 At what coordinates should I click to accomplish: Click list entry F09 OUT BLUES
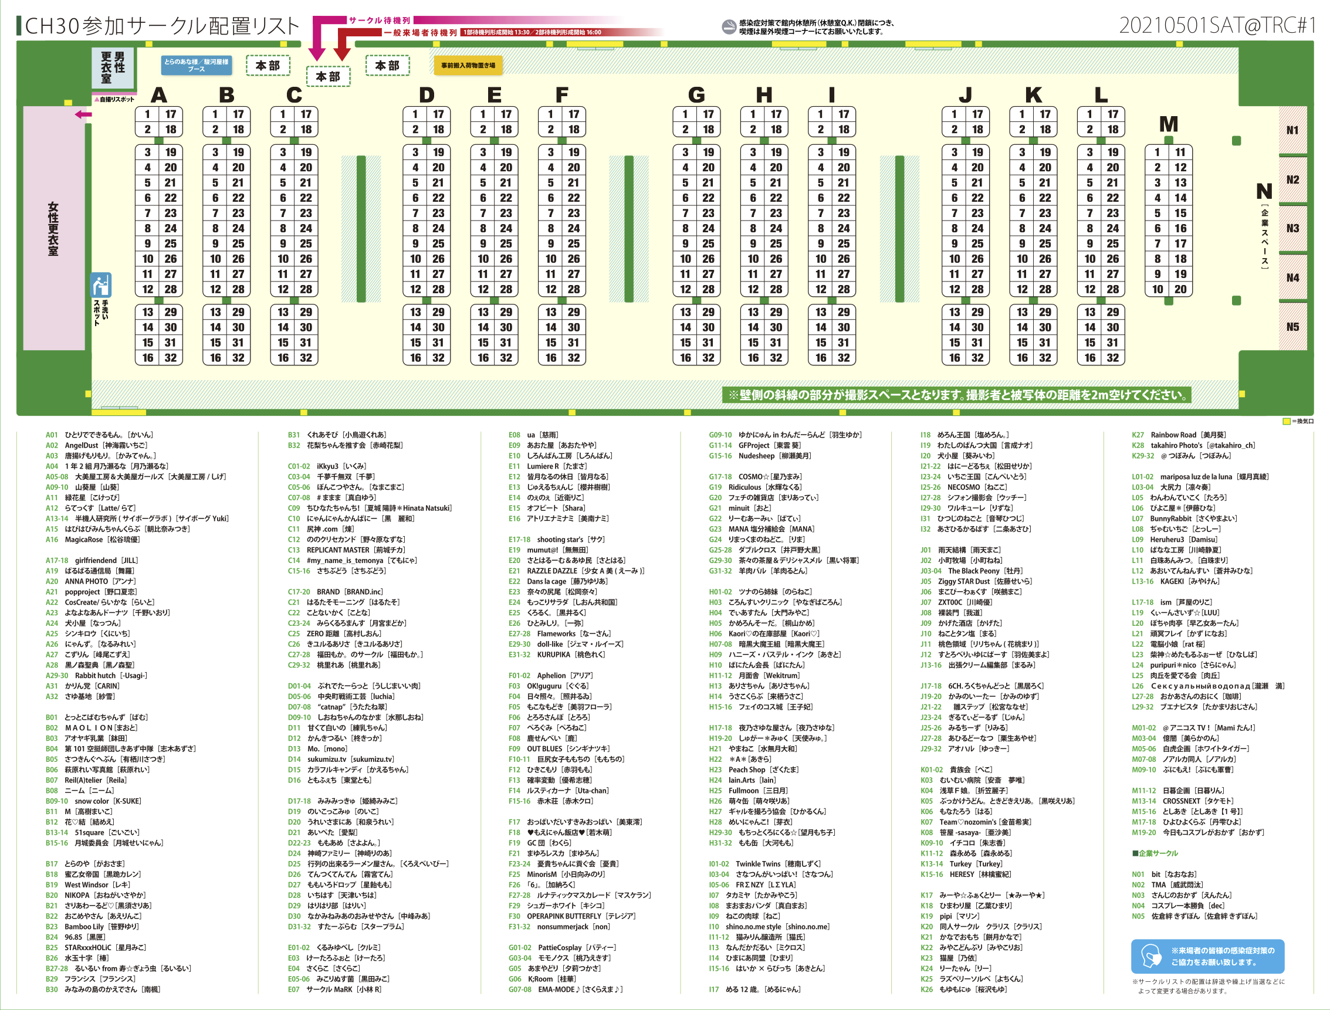tap(560, 749)
